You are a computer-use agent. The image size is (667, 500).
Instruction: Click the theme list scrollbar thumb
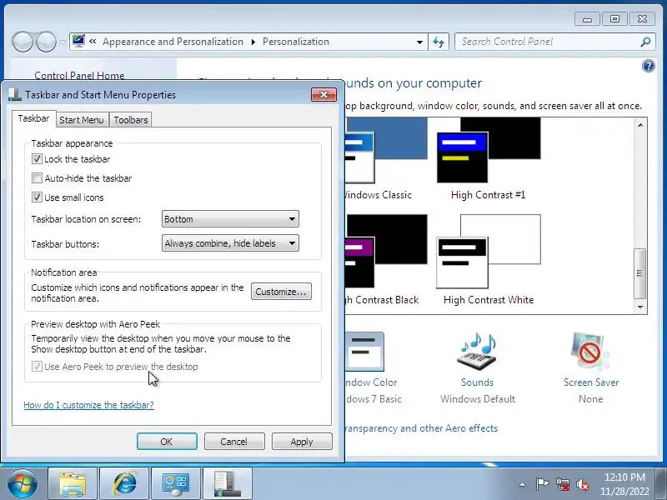pos(639,273)
